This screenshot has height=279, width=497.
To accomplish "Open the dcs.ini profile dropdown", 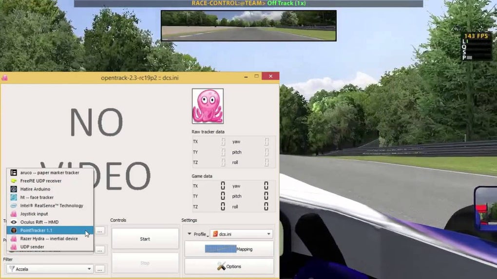I will coord(242,234).
